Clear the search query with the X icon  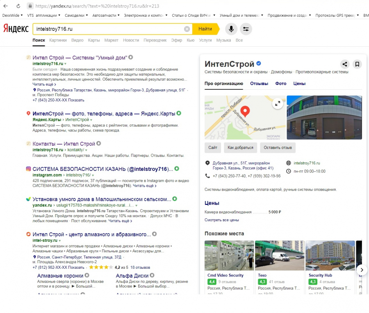click(187, 29)
